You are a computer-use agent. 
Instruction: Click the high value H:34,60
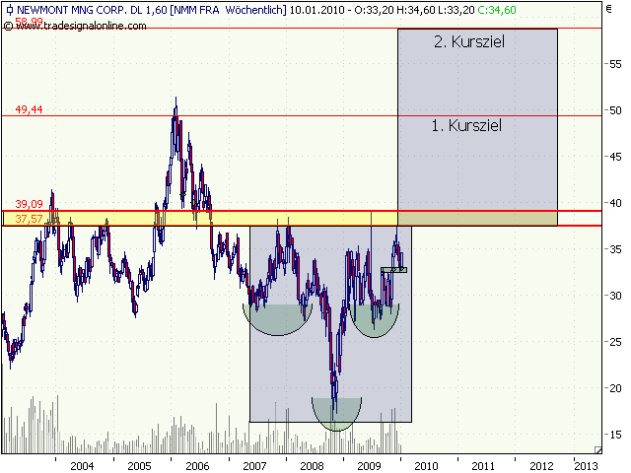416,10
